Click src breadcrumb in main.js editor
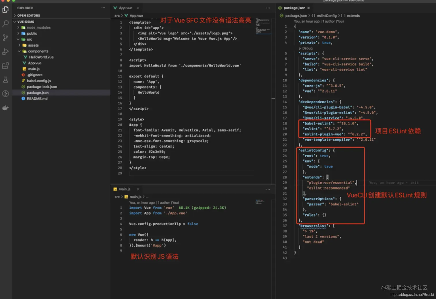Viewport: 436px width, 299px height. click(117, 197)
